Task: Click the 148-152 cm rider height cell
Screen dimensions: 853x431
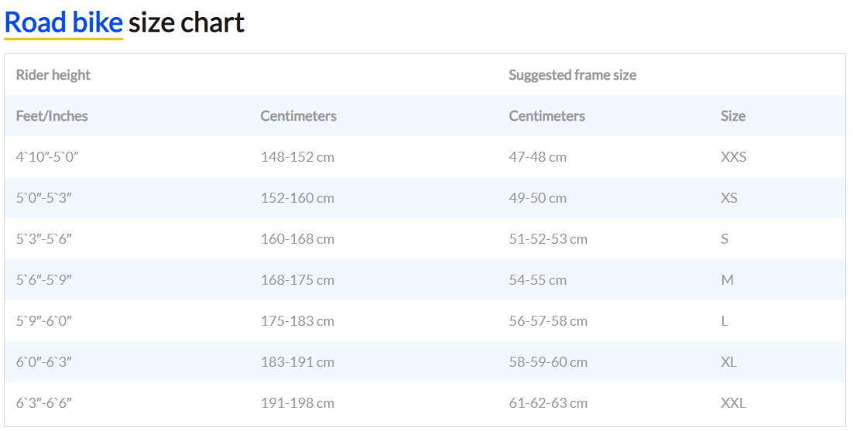Action: click(297, 157)
